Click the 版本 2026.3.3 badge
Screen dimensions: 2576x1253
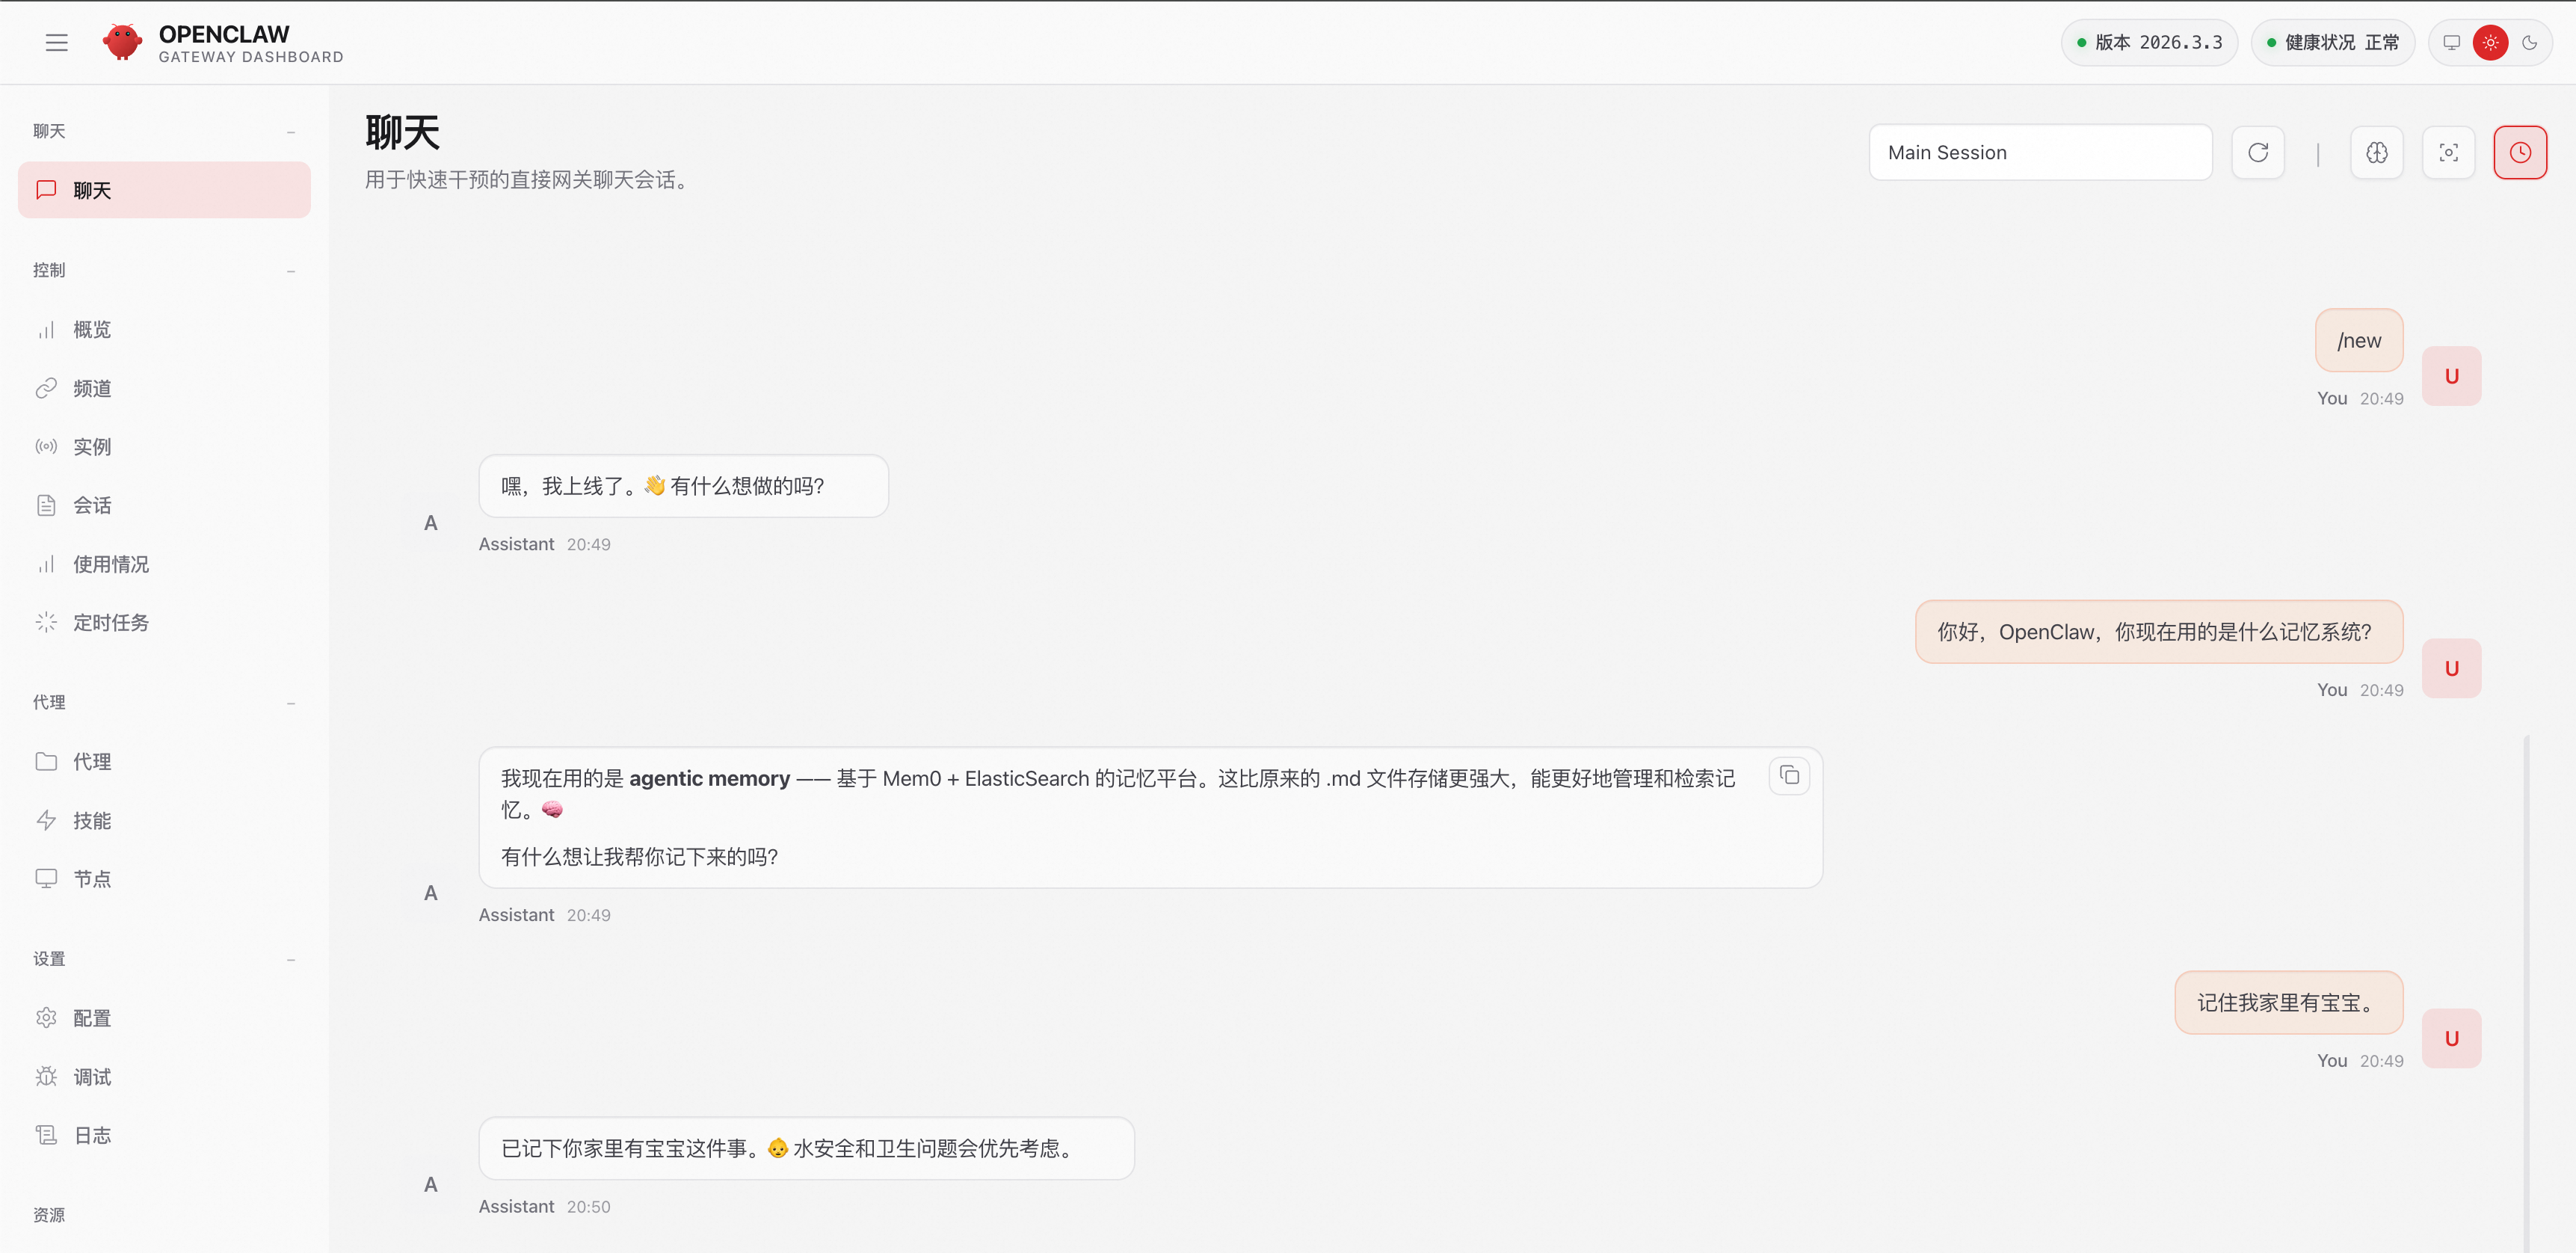[2148, 42]
